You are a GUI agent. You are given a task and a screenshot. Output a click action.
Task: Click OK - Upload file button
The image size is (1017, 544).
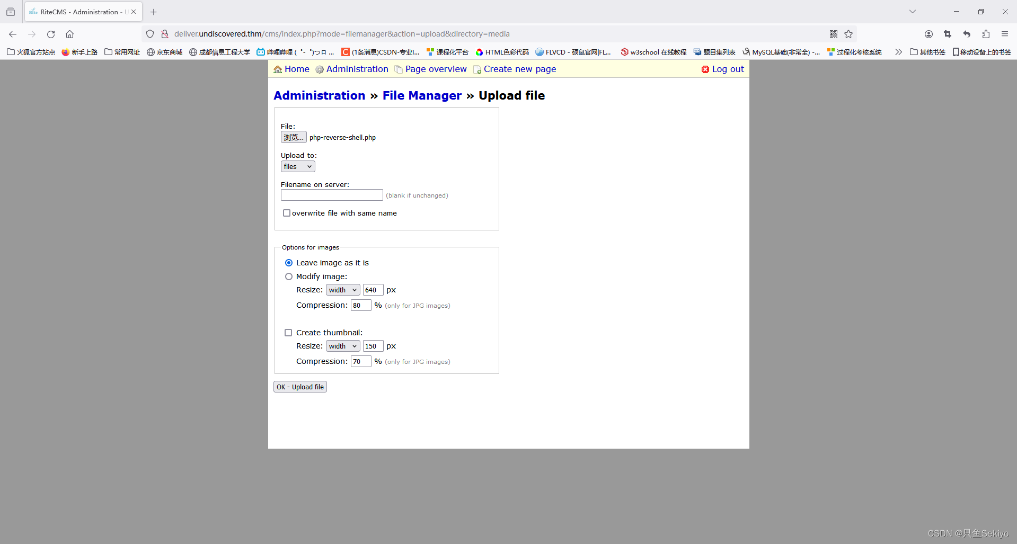coord(300,387)
